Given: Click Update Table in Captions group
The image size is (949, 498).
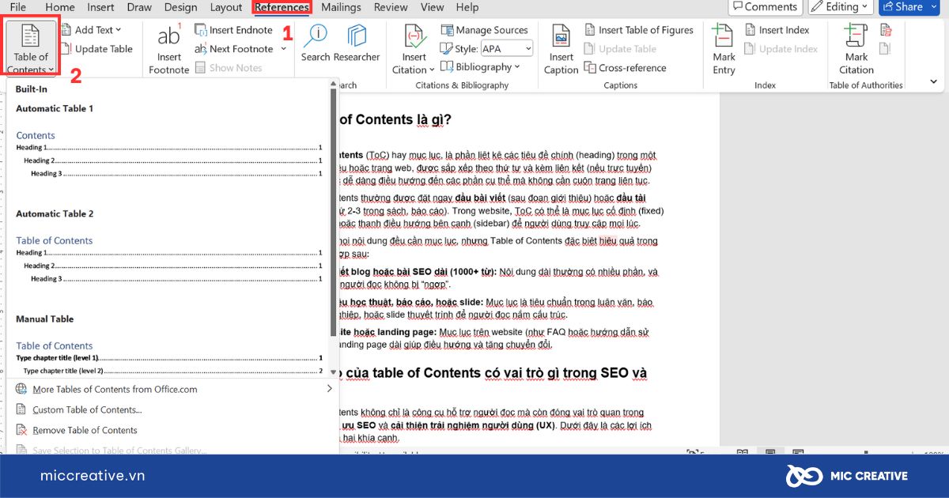Looking at the screenshot, I should [621, 49].
